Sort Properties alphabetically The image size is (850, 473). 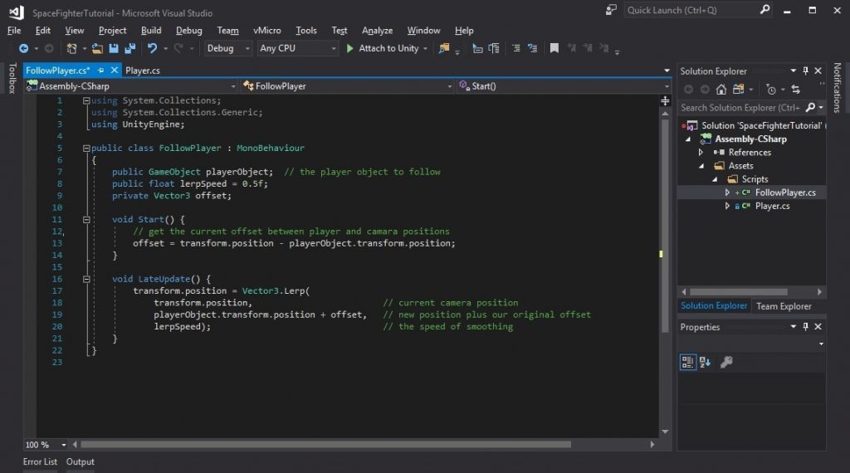[x=705, y=362]
